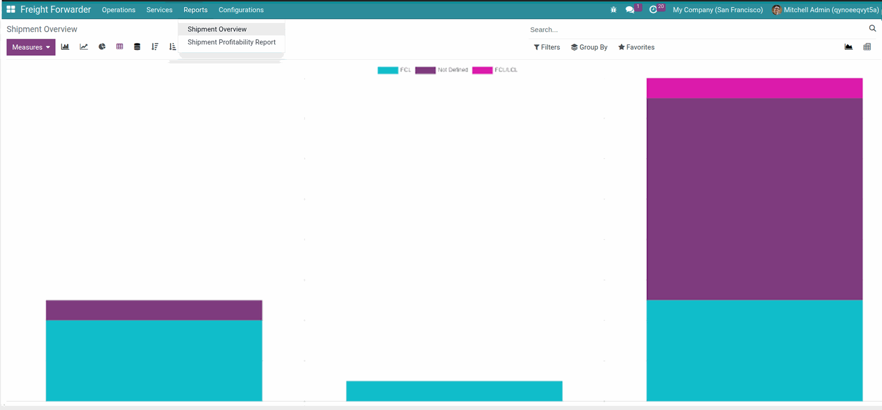Open the Favorites dropdown
882x410 pixels.
coord(636,47)
